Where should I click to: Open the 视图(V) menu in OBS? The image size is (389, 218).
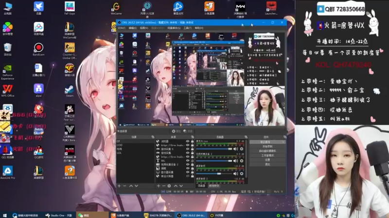[x=144, y=28]
